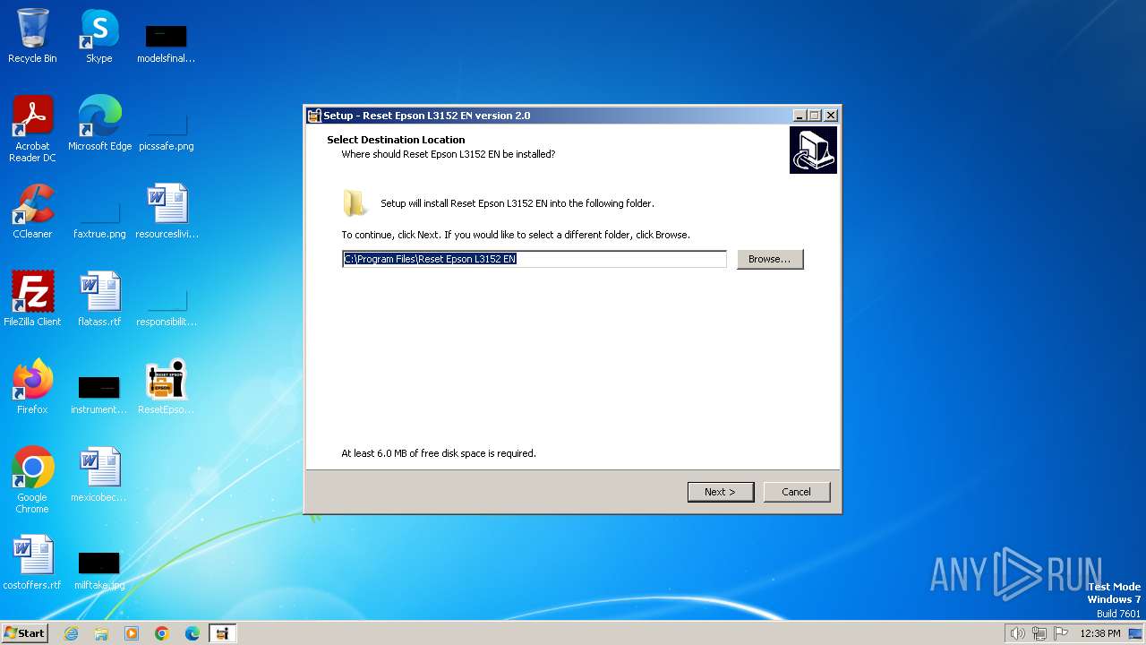Click Next to continue setup
This screenshot has height=645, width=1146.
pos(720,492)
